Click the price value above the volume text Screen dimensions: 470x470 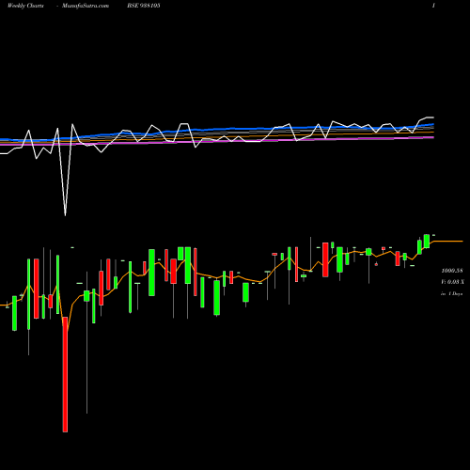(452, 271)
